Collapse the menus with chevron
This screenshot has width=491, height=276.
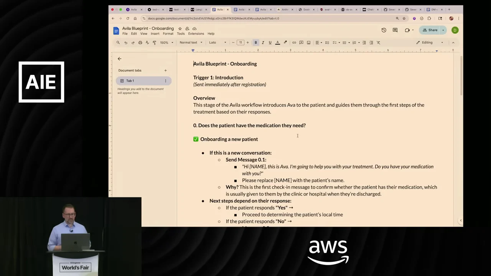click(453, 43)
